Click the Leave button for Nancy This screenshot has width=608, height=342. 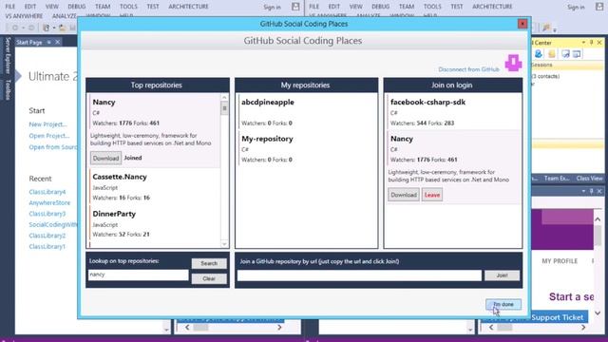pyautogui.click(x=432, y=195)
